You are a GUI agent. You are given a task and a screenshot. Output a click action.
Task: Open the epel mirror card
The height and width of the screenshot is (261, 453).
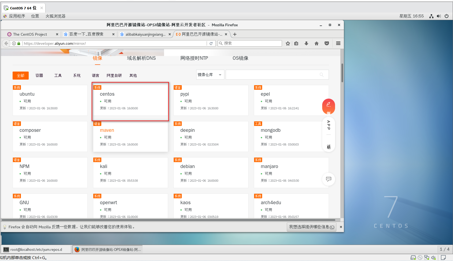click(x=291, y=100)
